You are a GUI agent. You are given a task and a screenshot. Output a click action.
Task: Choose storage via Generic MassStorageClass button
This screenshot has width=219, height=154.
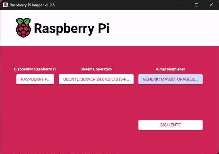pyautogui.click(x=170, y=79)
